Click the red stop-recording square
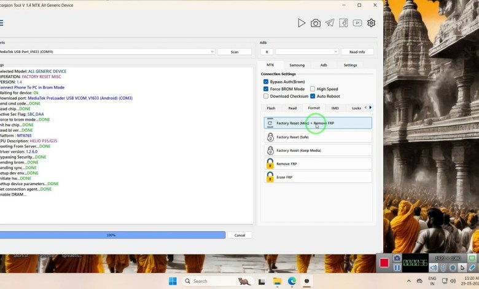Viewport: 479px width, 289px height. pyautogui.click(x=384, y=263)
